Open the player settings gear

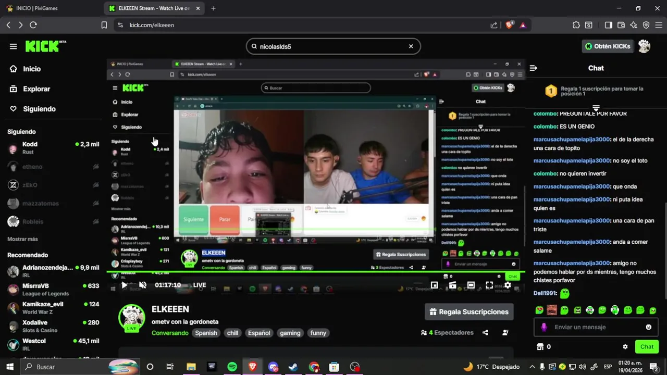point(508,285)
